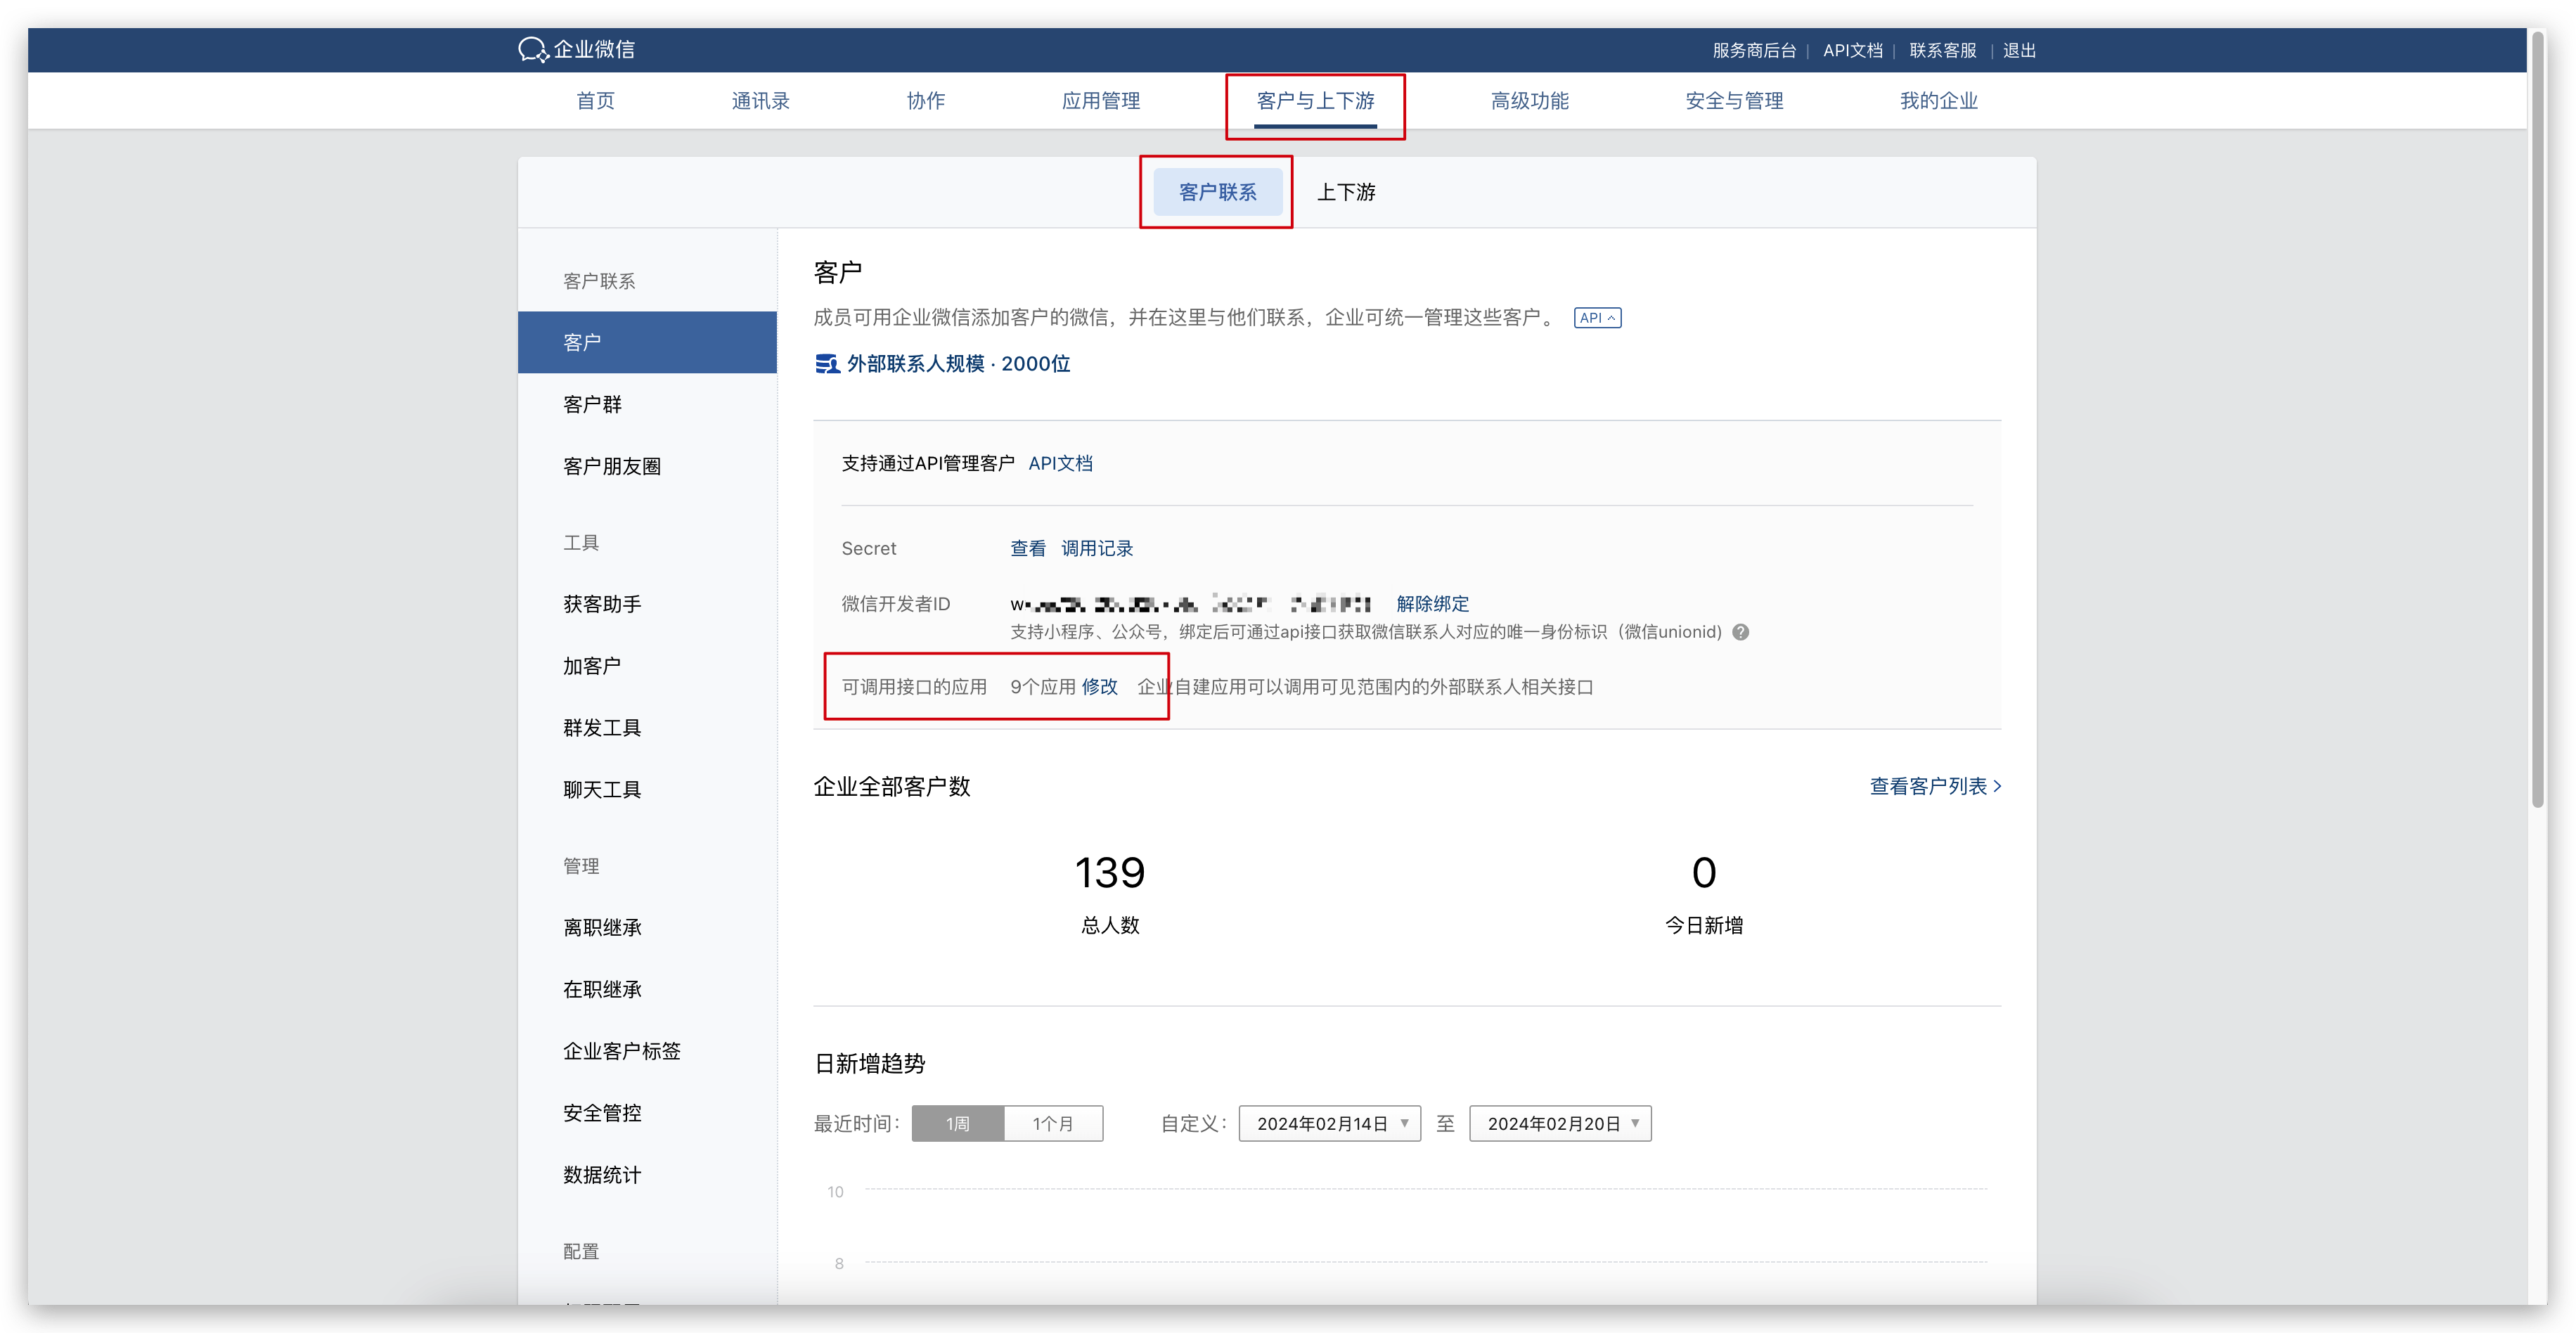
Task: Open 查看客户列表 link
Action: tap(1935, 787)
